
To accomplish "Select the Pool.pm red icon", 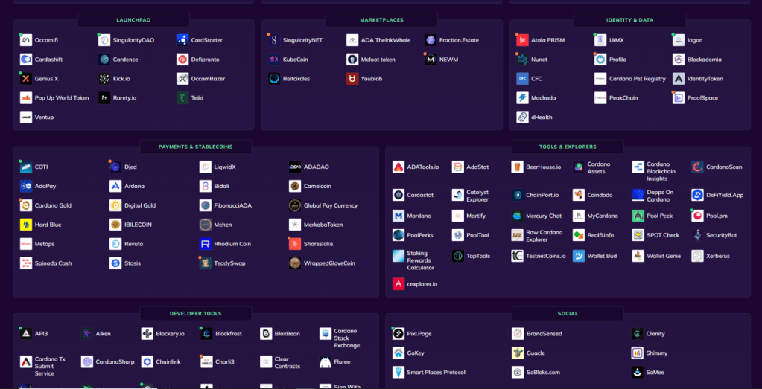I will click(697, 216).
